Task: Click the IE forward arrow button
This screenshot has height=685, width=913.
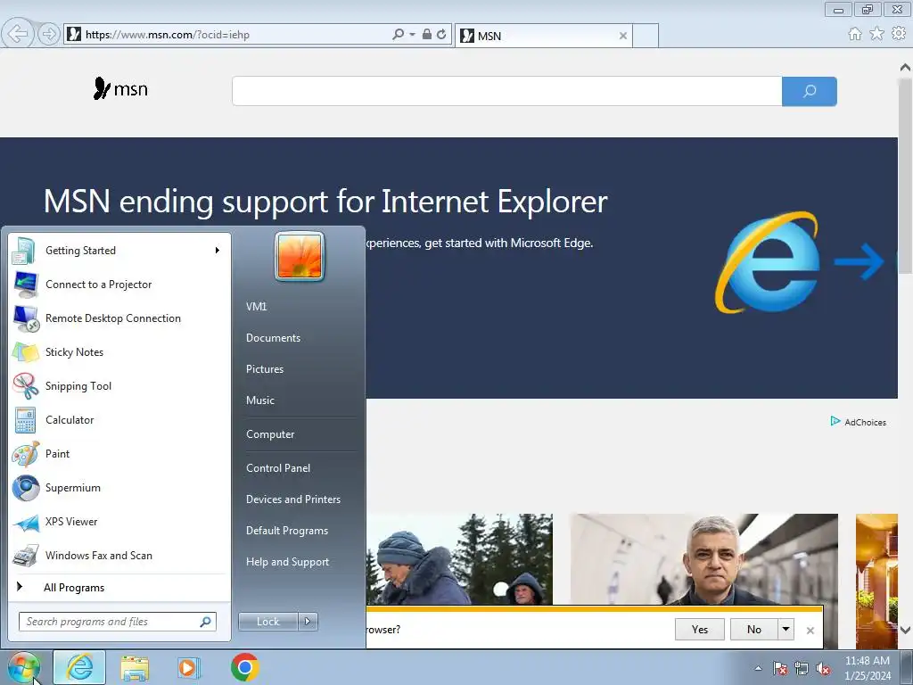Action: (49, 35)
